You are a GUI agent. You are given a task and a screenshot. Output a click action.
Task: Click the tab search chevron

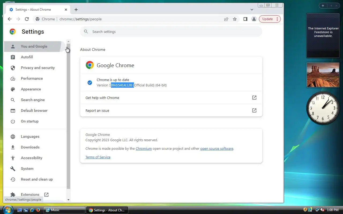(x=252, y=10)
